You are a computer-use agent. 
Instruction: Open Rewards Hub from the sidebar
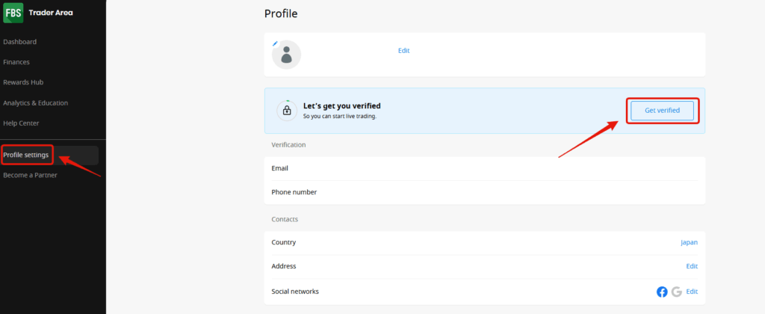pyautogui.click(x=23, y=82)
